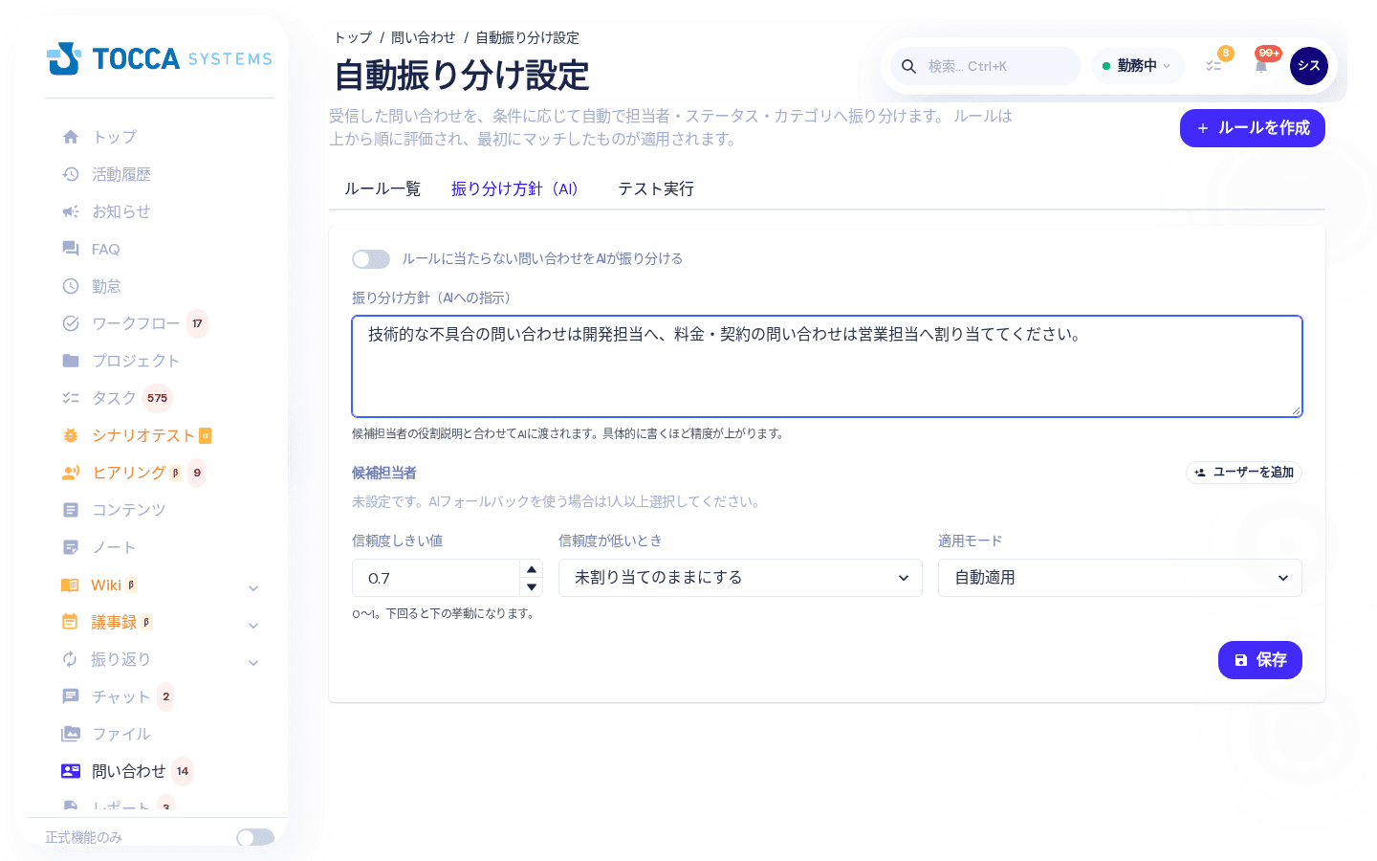The height and width of the screenshot is (861, 1377).
Task: Open notifications bell with 99+ badge
Action: point(1262,65)
